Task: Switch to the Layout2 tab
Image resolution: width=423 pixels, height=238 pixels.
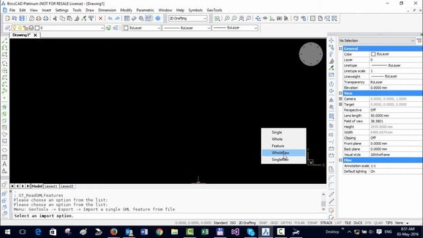Action: [x=67, y=186]
